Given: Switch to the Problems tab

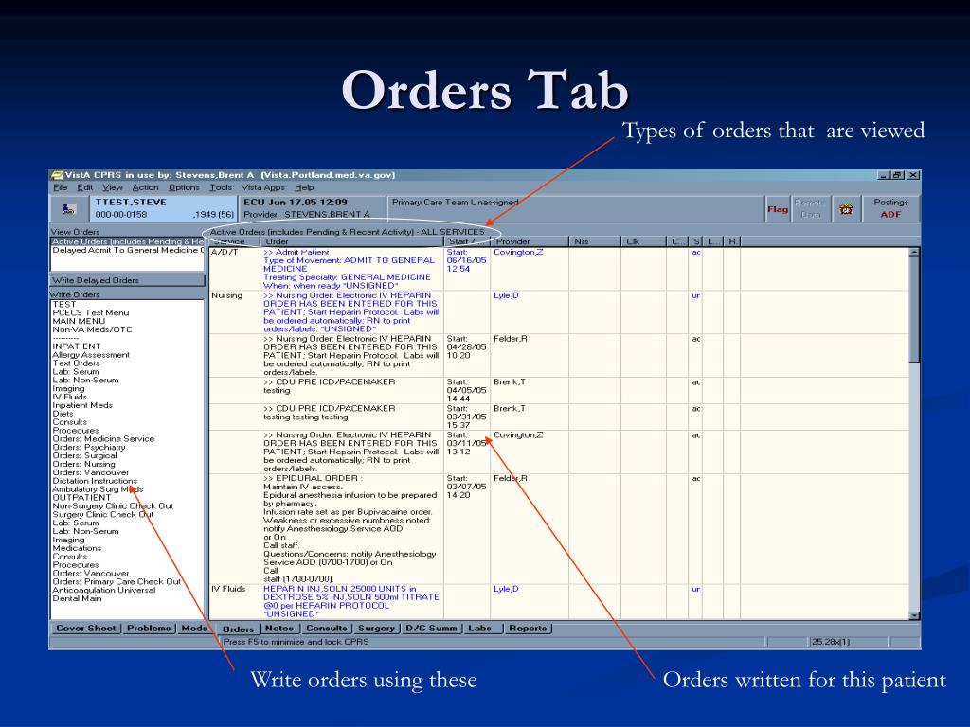Looking at the screenshot, I should [149, 629].
